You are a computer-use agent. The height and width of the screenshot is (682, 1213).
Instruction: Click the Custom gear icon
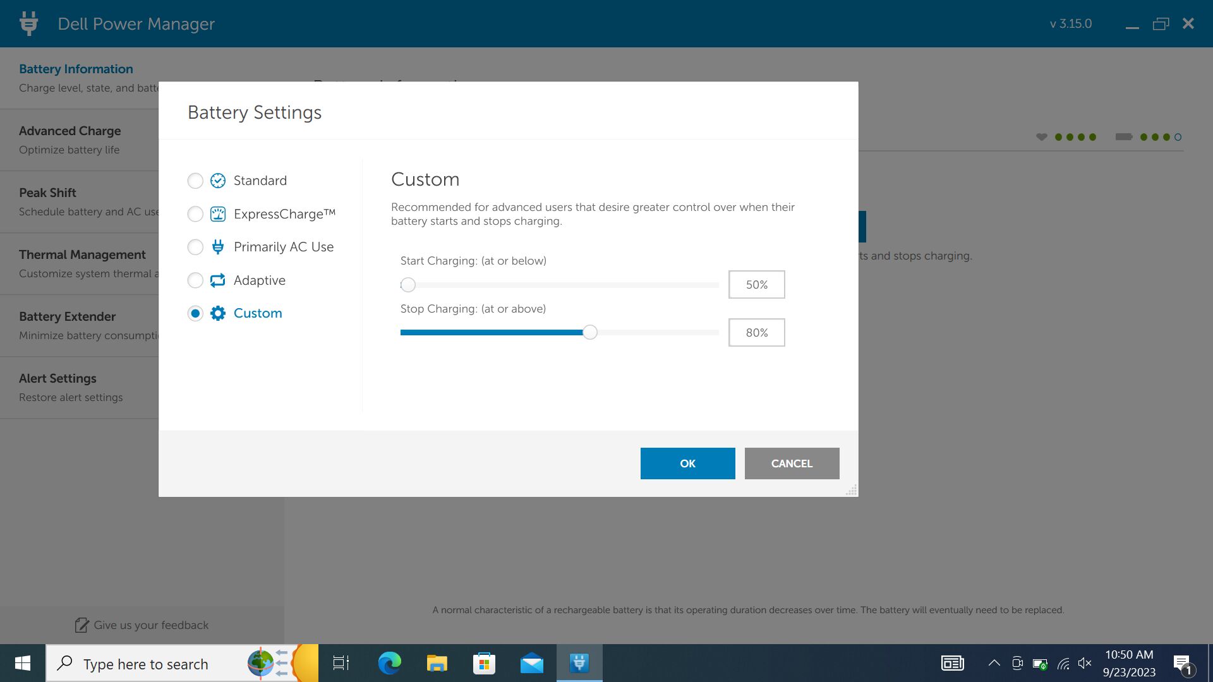[217, 313]
